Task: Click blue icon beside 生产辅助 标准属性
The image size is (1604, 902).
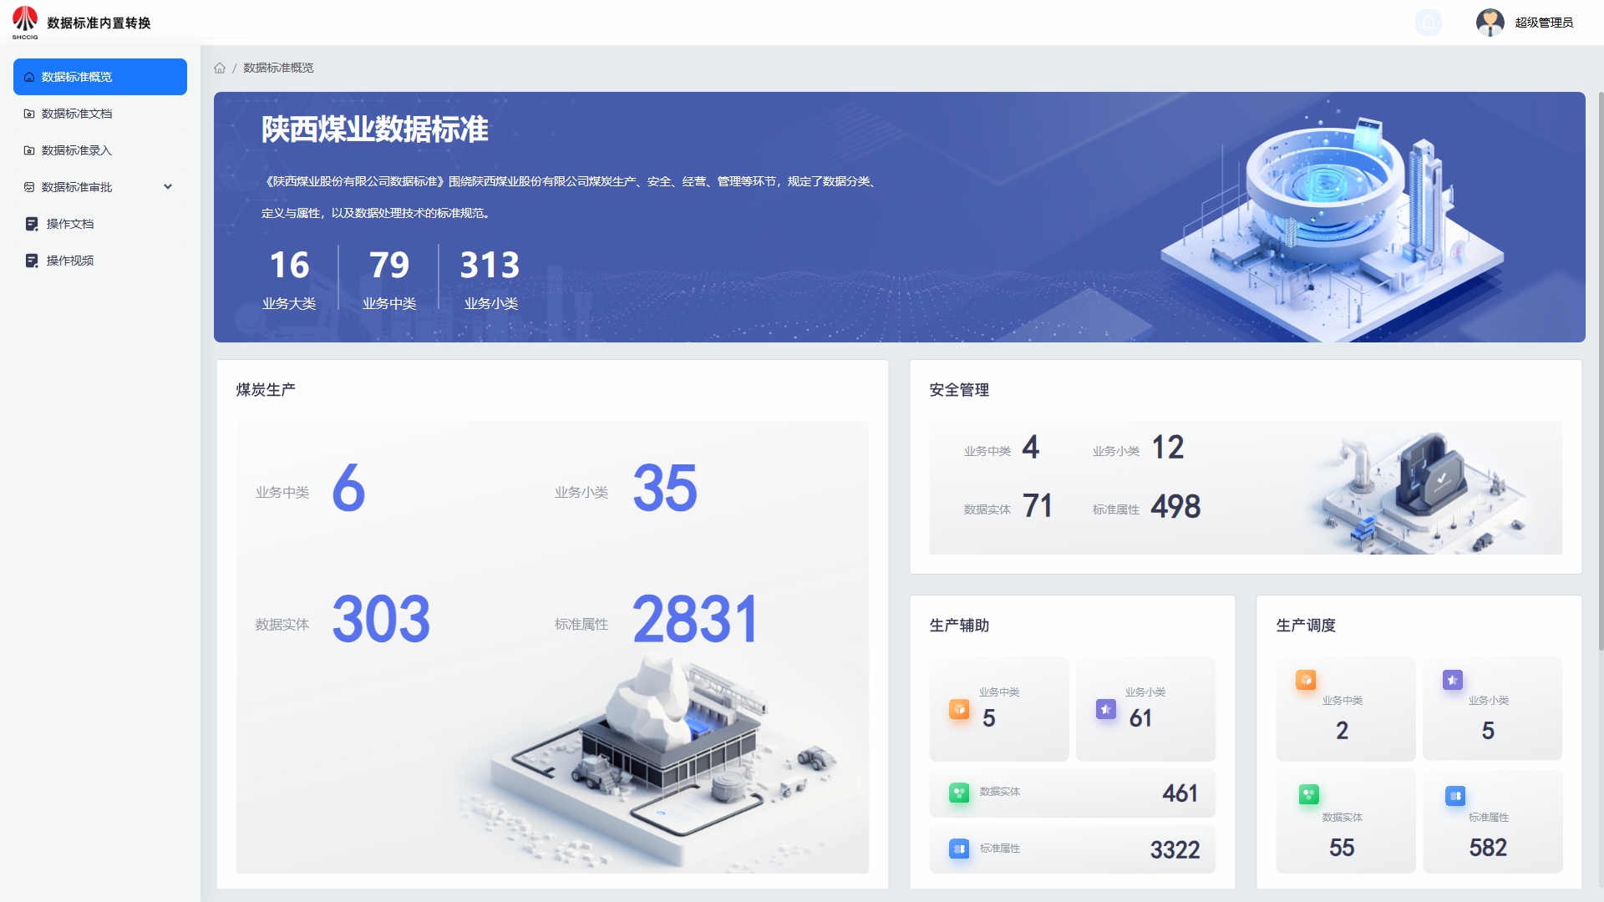Action: click(x=959, y=849)
